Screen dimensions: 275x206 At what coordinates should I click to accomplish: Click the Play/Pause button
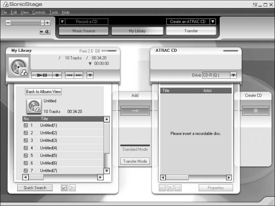[x=42, y=75]
